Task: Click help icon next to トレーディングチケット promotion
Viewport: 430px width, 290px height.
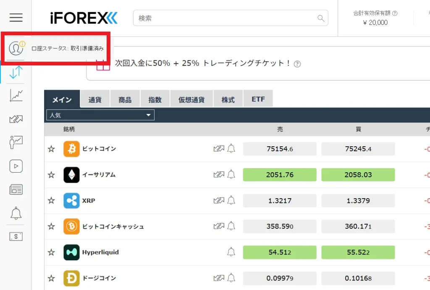Action: 297,64
